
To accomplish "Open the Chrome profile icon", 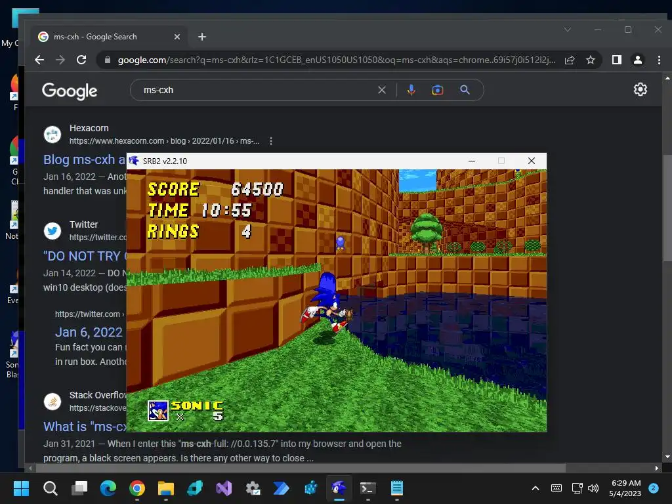I will 638,60.
